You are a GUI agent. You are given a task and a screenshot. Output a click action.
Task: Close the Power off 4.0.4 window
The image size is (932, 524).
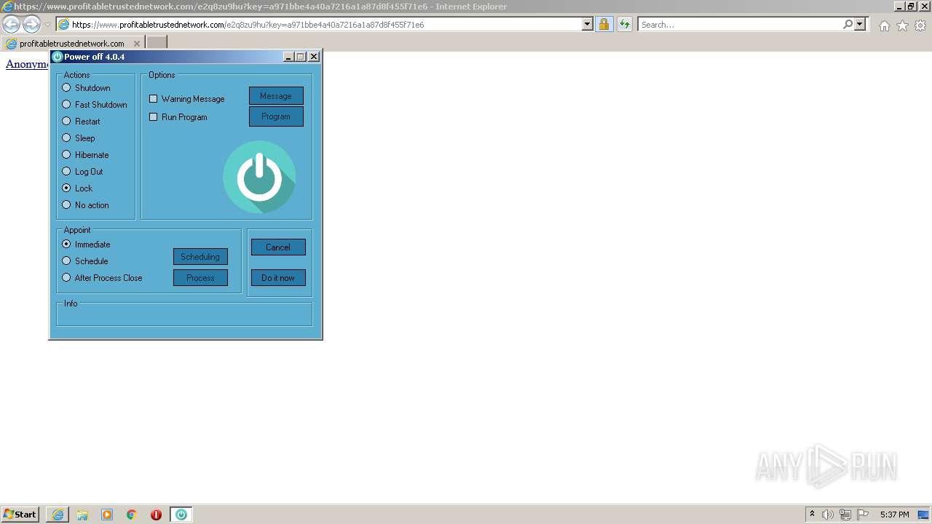point(314,57)
